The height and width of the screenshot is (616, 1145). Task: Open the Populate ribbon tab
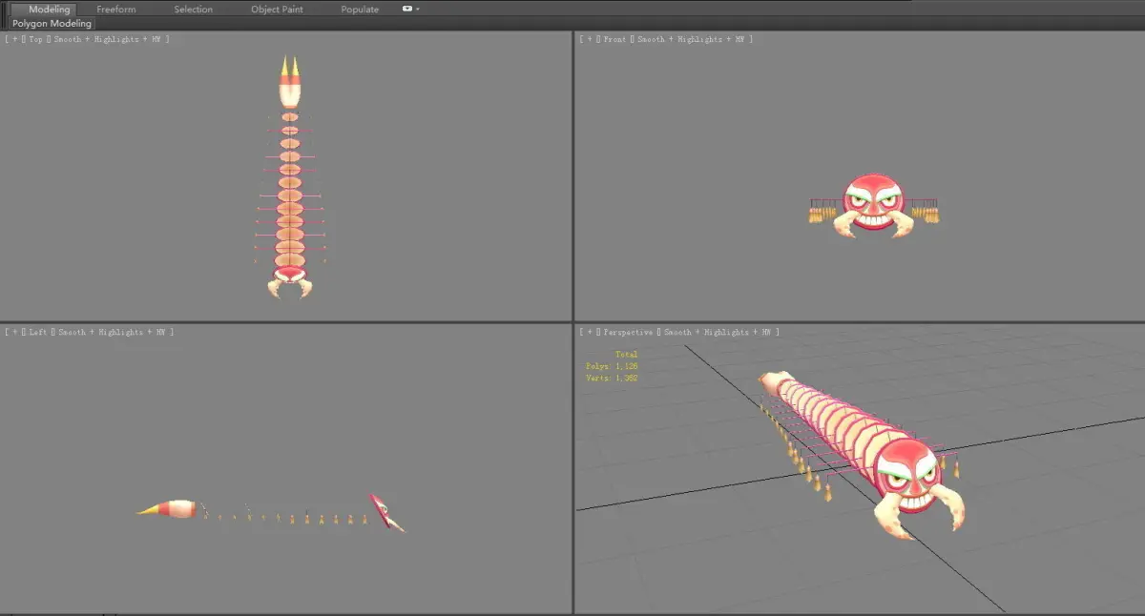point(360,9)
